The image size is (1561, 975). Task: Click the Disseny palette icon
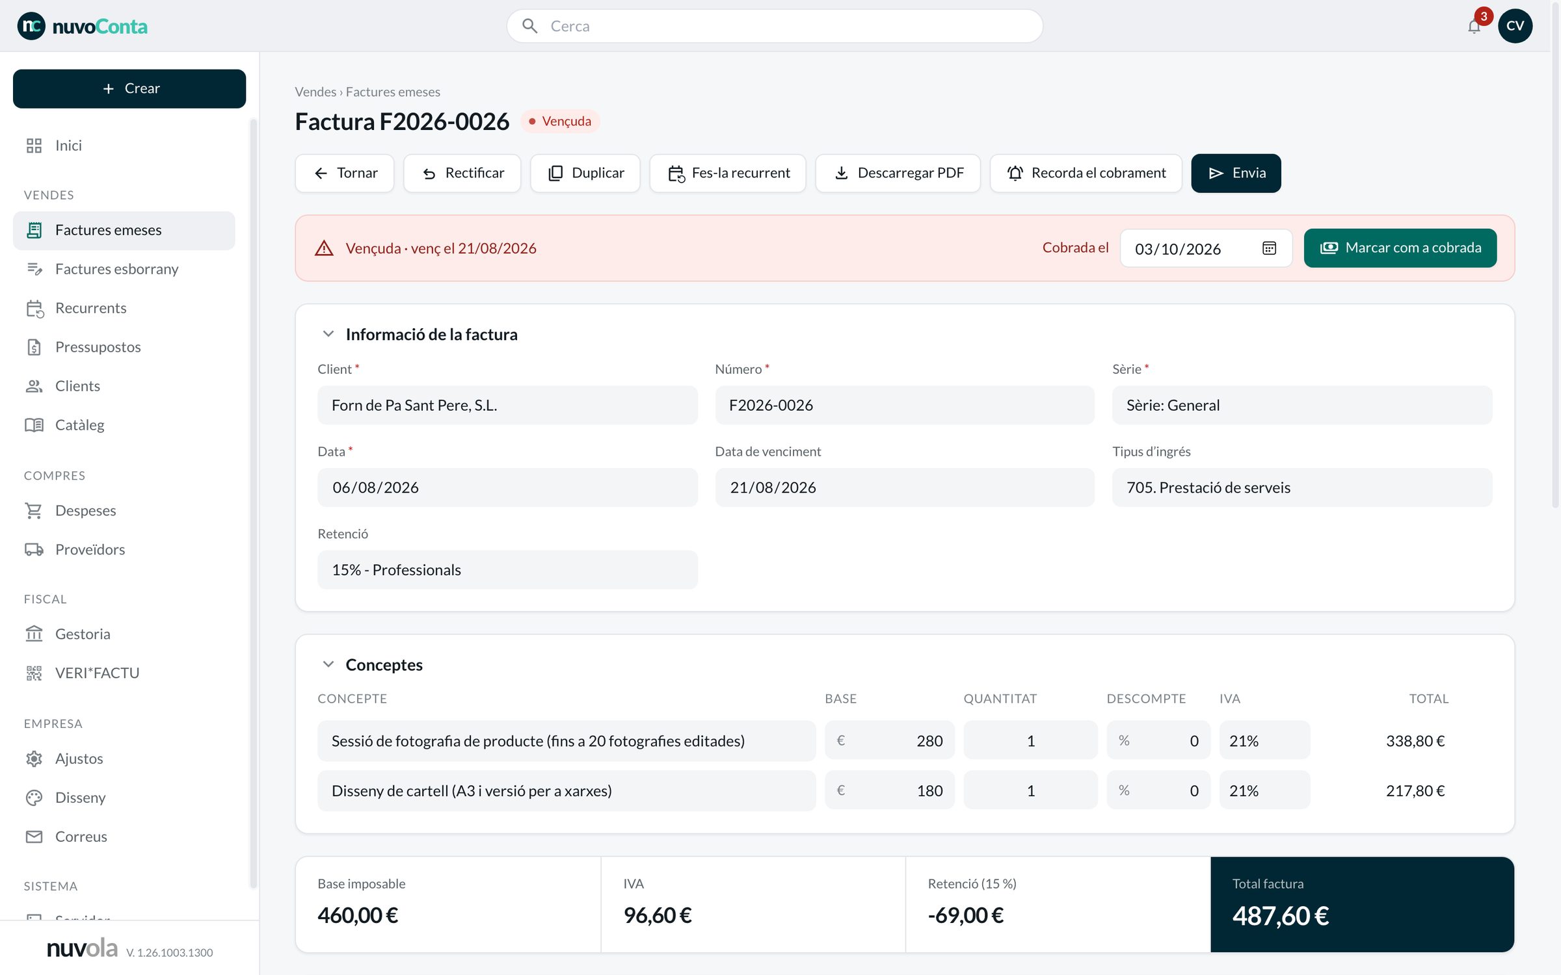coord(34,798)
